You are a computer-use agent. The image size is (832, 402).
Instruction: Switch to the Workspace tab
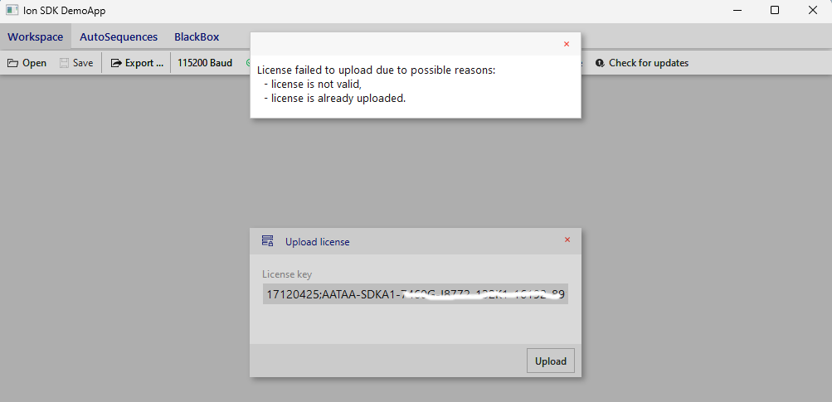[36, 37]
